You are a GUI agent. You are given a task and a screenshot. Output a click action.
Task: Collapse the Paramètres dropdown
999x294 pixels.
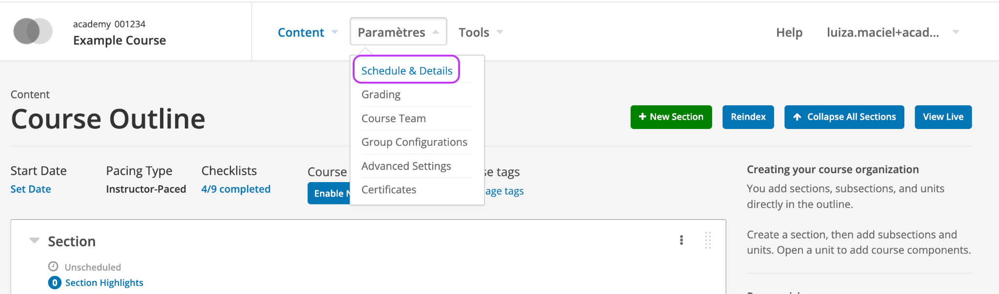[398, 32]
